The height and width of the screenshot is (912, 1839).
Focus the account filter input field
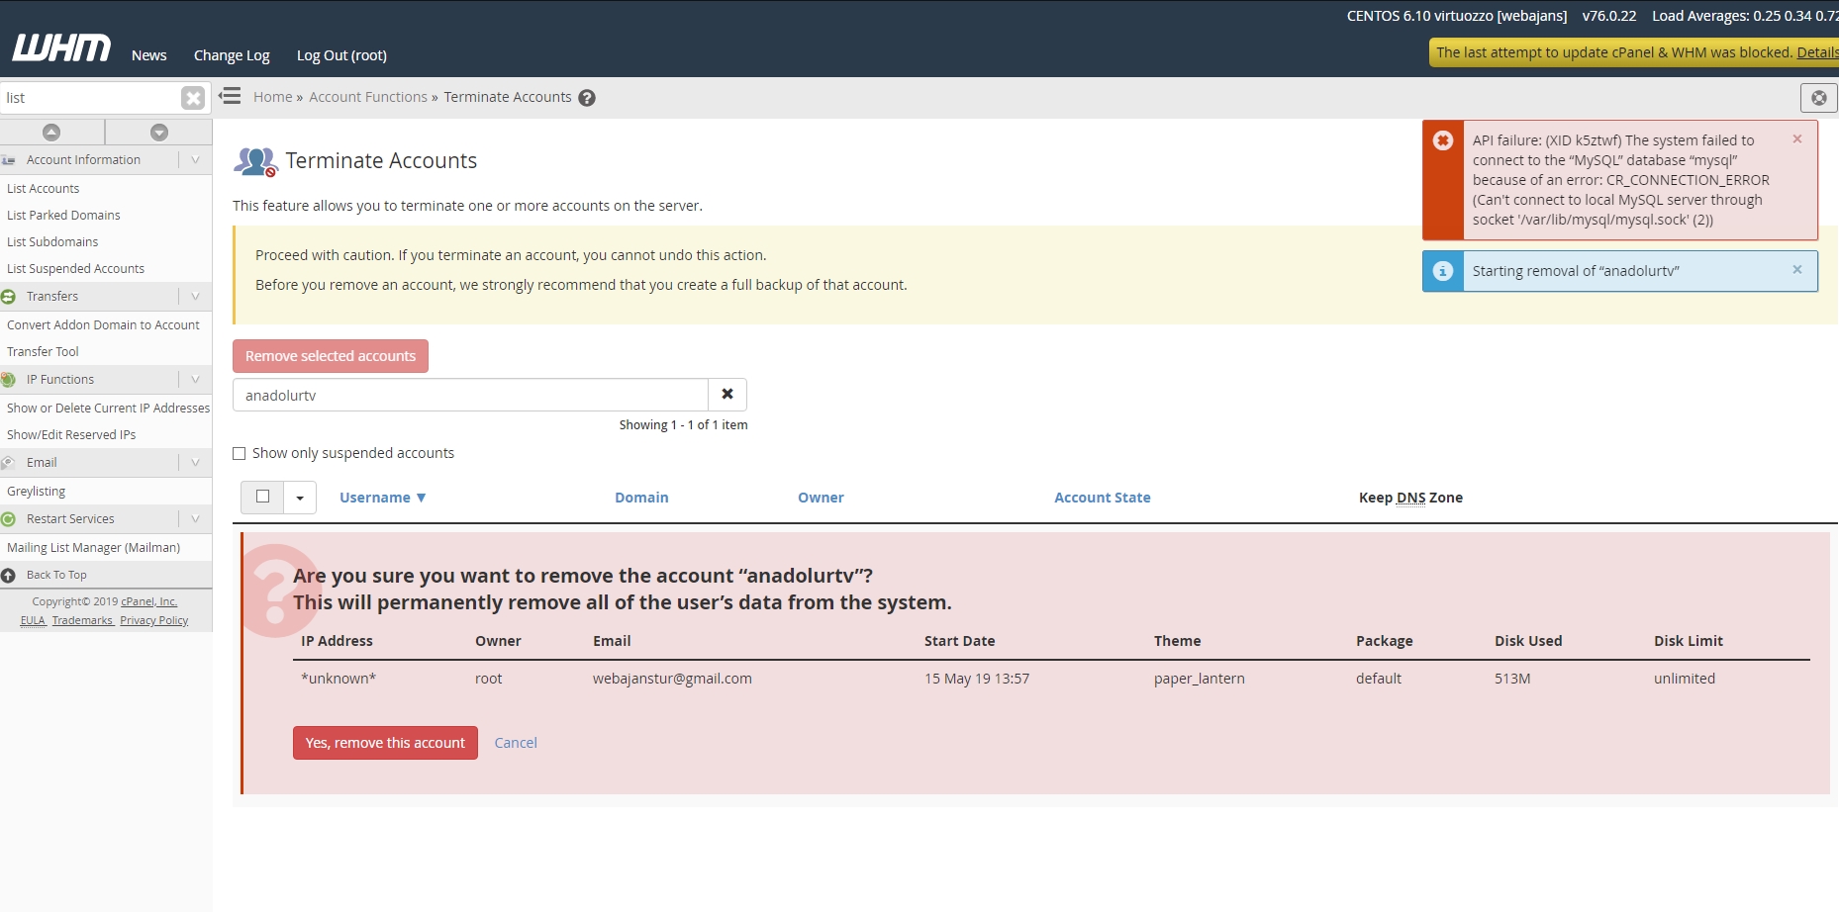[x=470, y=395]
